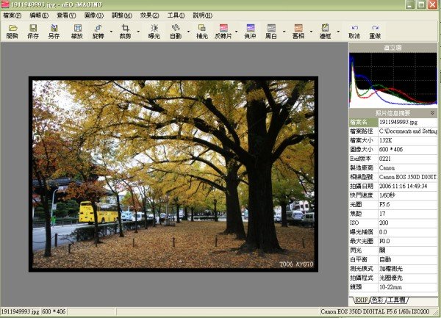Screen dimensions: 441x318
Task: Switch to the 工具箱 (Toolbox) tab
Action: 397,300
